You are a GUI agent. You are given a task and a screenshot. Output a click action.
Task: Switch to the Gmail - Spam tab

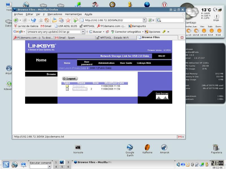click(75, 38)
